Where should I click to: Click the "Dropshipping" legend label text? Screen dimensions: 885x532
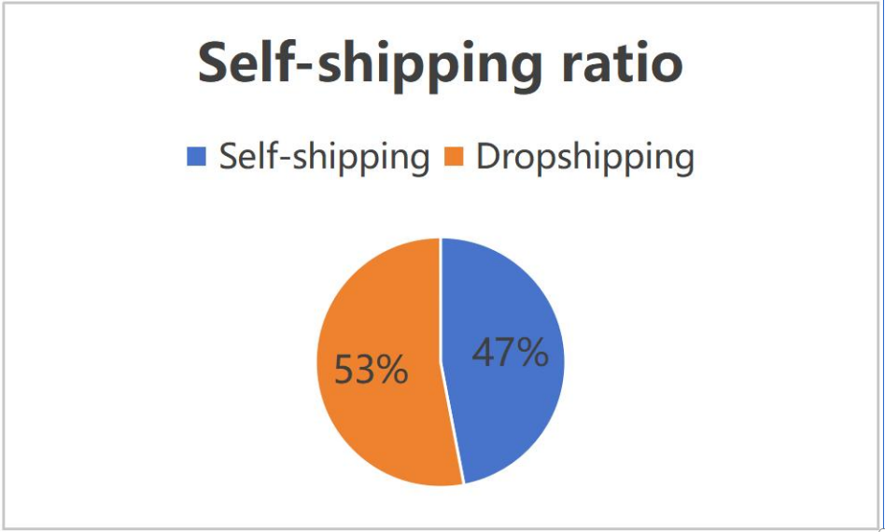coord(585,157)
